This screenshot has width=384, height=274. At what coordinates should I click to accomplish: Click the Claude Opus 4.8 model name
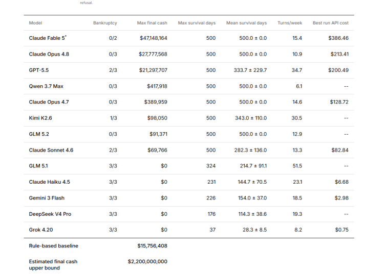(x=49, y=54)
